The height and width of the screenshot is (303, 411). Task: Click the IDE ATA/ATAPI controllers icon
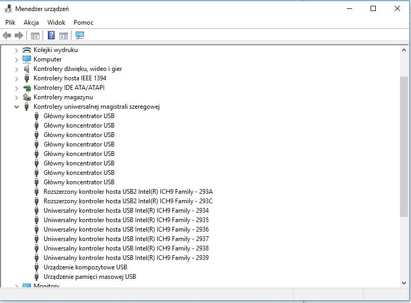pyautogui.click(x=27, y=88)
